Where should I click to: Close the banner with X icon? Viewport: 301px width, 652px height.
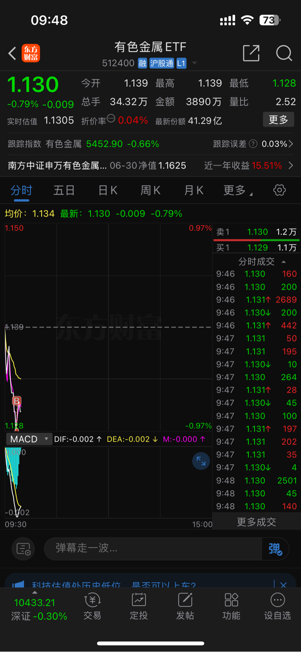[283, 585]
